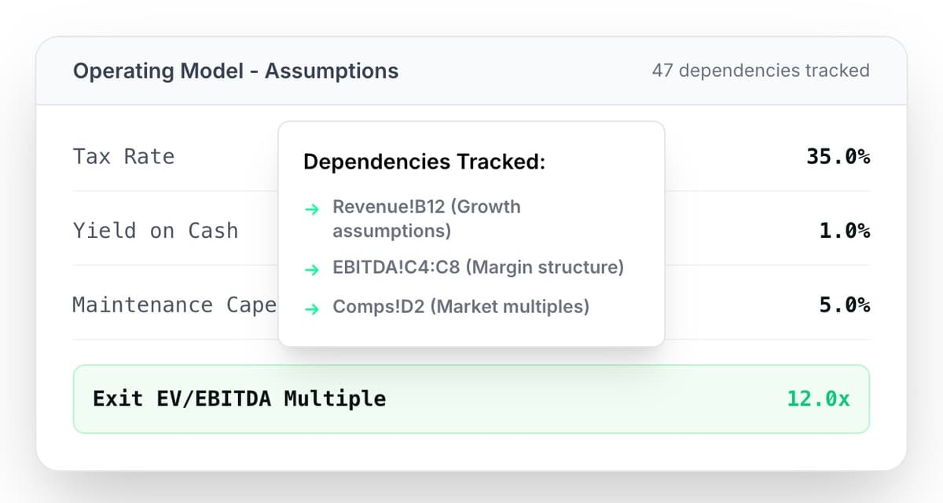The height and width of the screenshot is (503, 943).
Task: Edit the 1.0% Yield on Cash value
Action: click(844, 231)
